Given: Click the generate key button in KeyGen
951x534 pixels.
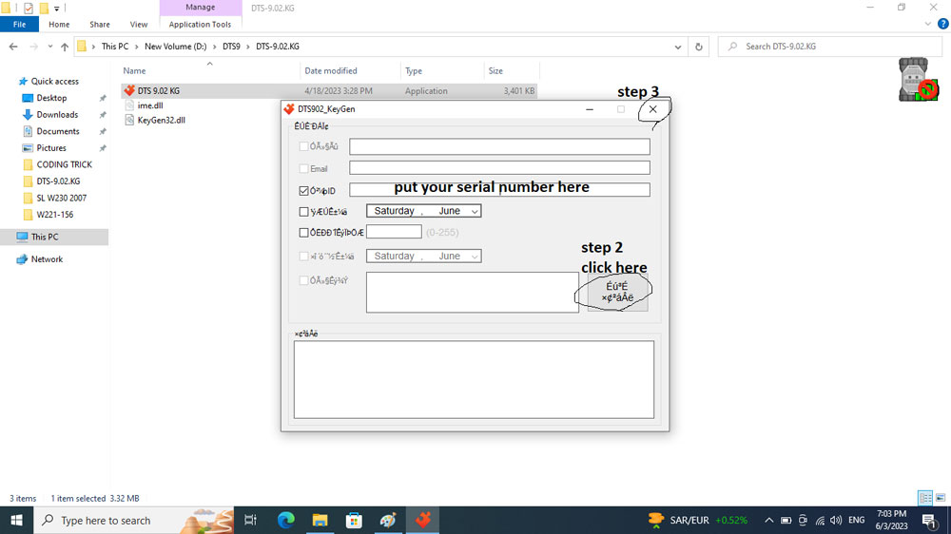Looking at the screenshot, I should click(x=617, y=293).
